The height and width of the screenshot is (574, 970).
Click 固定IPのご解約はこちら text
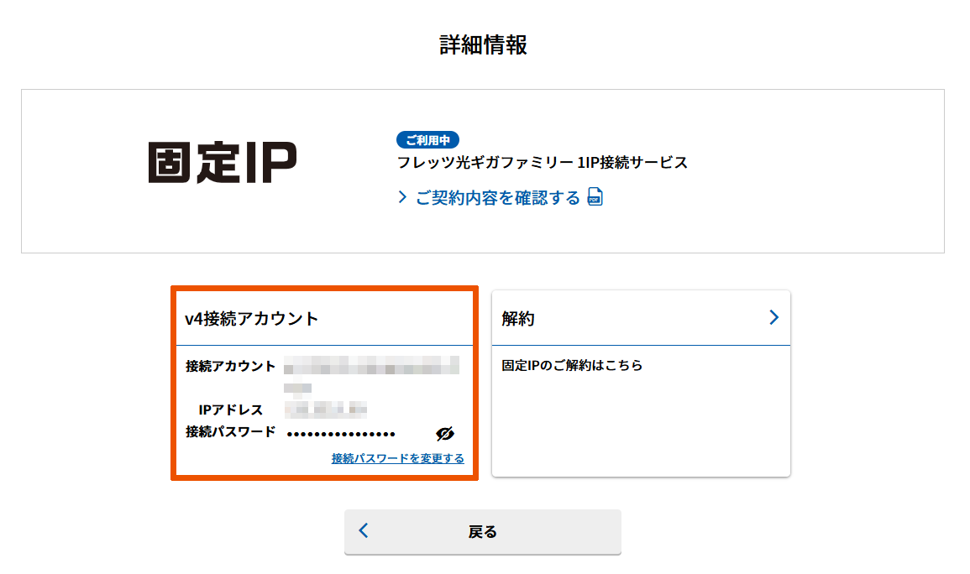tap(572, 366)
